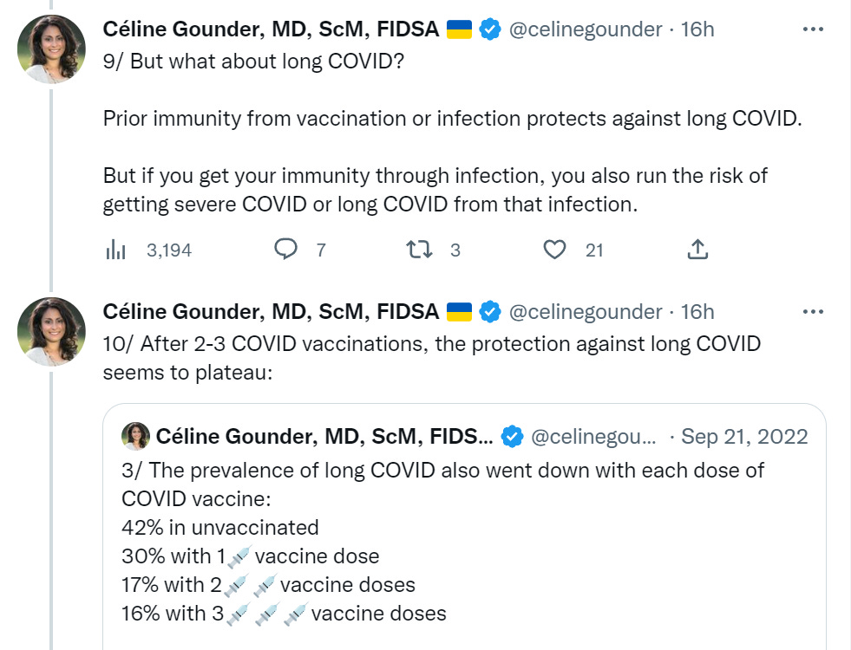Click the verified badge on the 9/ tweet
This screenshot has height=650, width=851.
(490, 29)
